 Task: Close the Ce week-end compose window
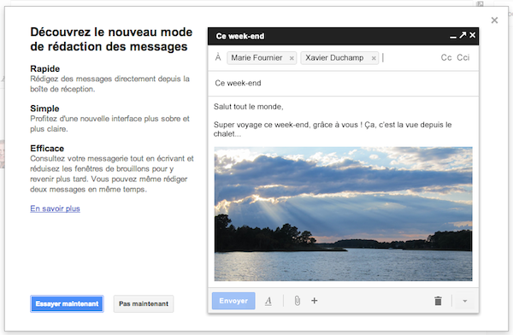473,35
